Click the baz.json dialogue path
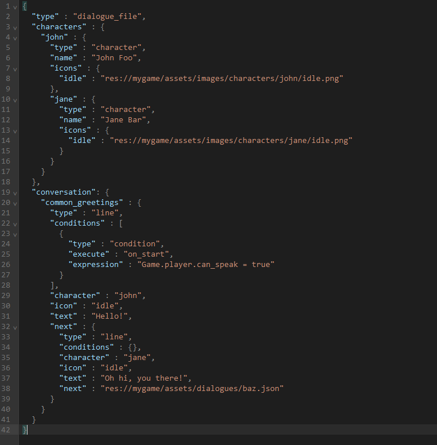Viewport: 437px width, 445px height. coord(192,389)
